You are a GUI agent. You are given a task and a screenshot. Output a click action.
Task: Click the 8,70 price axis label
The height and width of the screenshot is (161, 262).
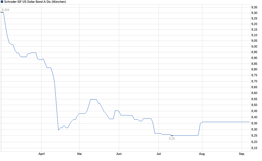coord(254,81)
